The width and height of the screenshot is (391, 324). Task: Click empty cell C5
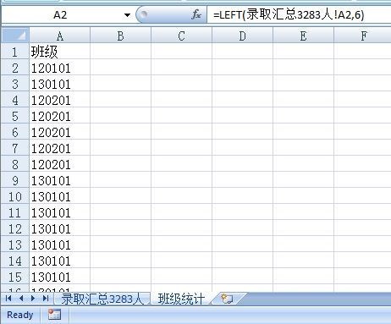[x=181, y=116]
